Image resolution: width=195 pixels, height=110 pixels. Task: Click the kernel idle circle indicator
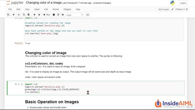pyautogui.click(x=187, y=9)
